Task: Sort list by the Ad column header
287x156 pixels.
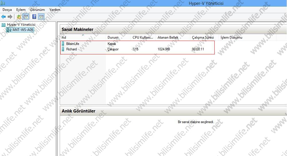Action: pyautogui.click(x=64, y=37)
